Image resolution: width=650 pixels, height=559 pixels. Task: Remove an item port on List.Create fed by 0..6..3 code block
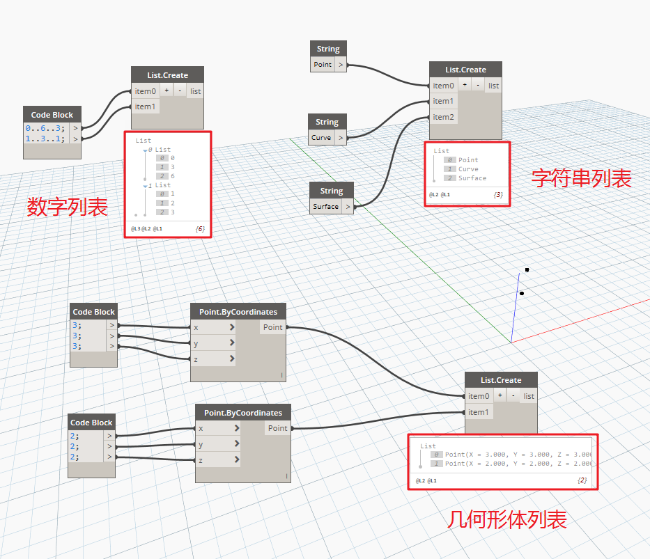pyautogui.click(x=180, y=90)
